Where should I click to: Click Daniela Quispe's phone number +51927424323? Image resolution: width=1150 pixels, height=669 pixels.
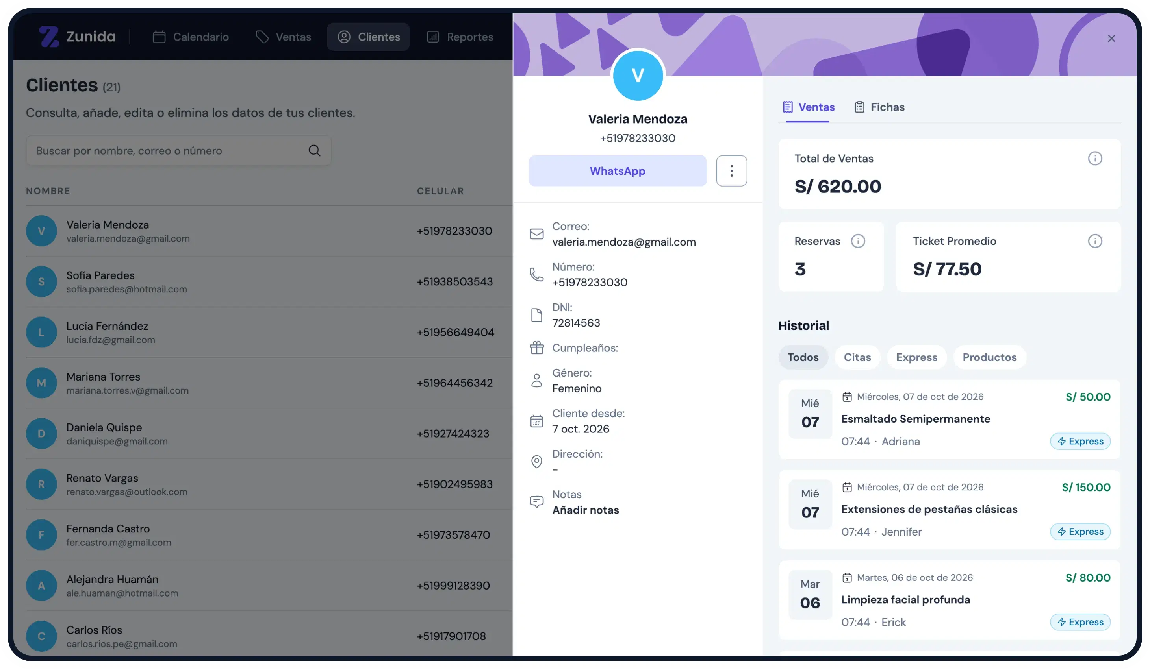pyautogui.click(x=453, y=433)
